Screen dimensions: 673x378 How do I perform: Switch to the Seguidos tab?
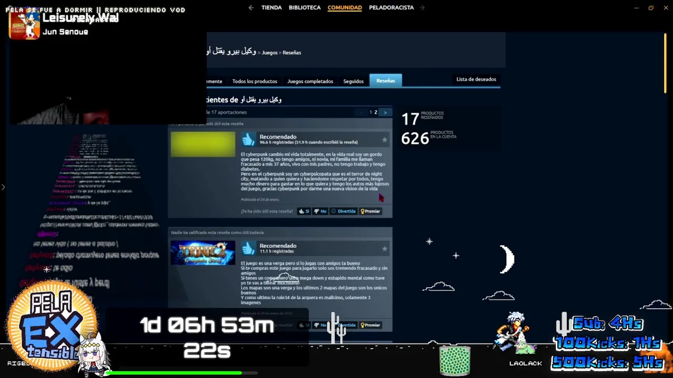(353, 81)
